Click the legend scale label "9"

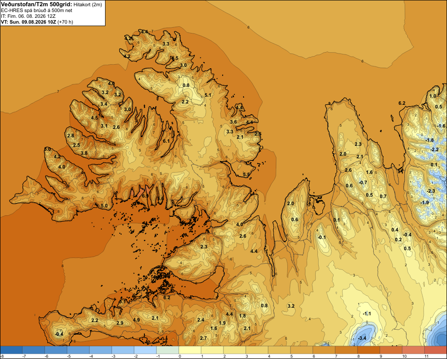[x=381, y=356]
